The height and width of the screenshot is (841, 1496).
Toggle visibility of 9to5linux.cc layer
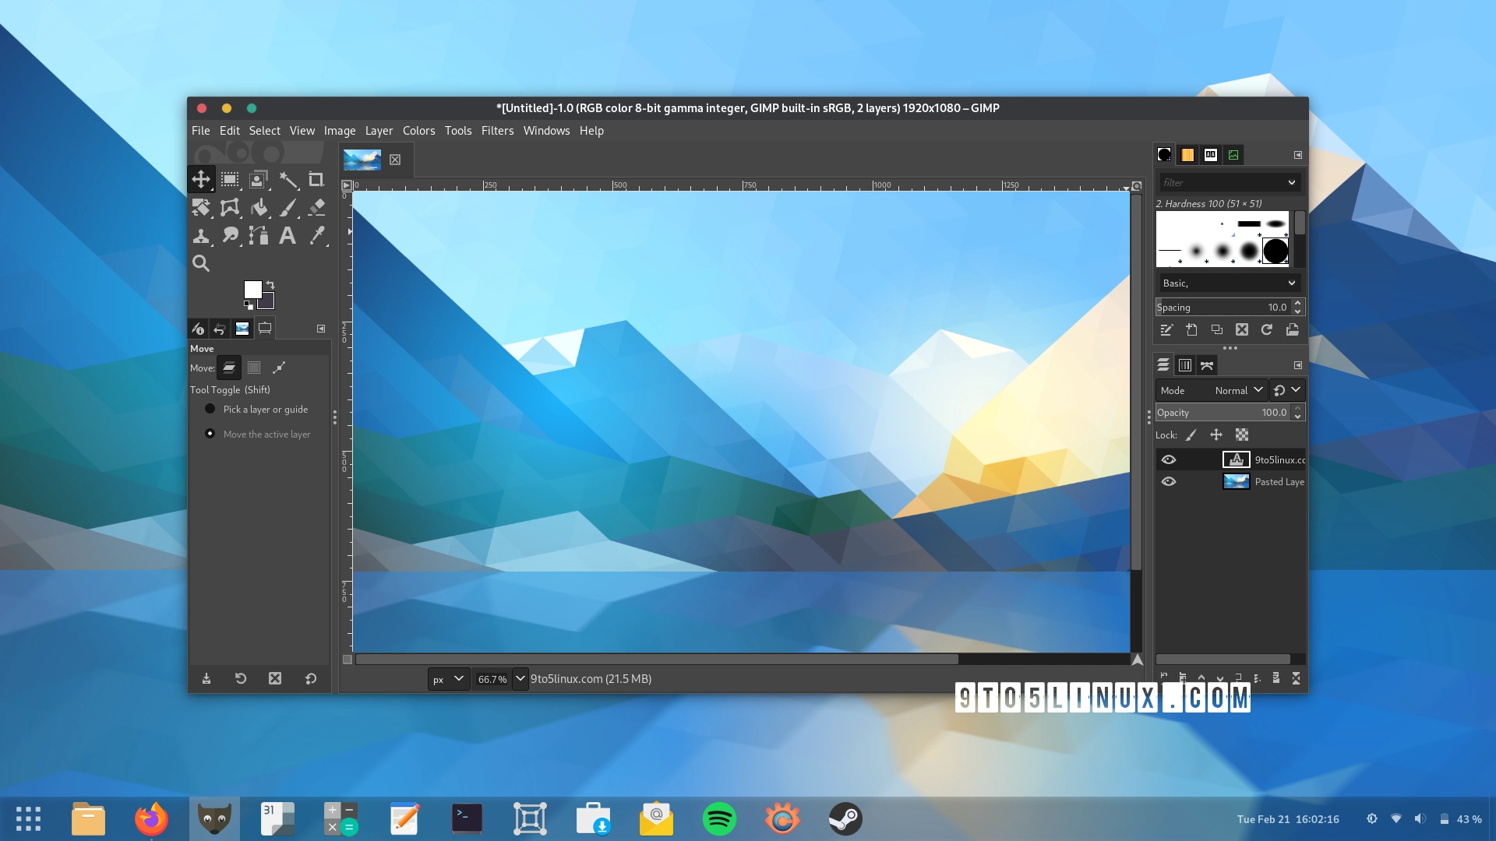tap(1168, 459)
